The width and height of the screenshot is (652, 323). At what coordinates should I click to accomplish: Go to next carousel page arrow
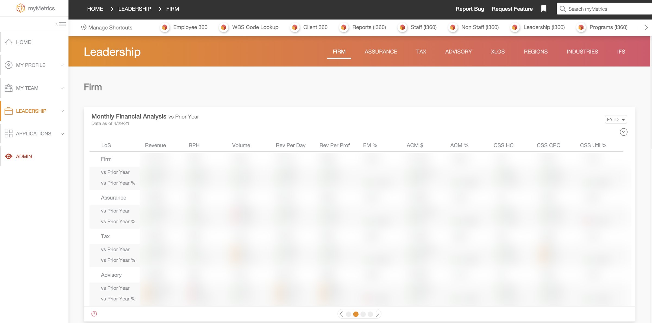(x=377, y=314)
